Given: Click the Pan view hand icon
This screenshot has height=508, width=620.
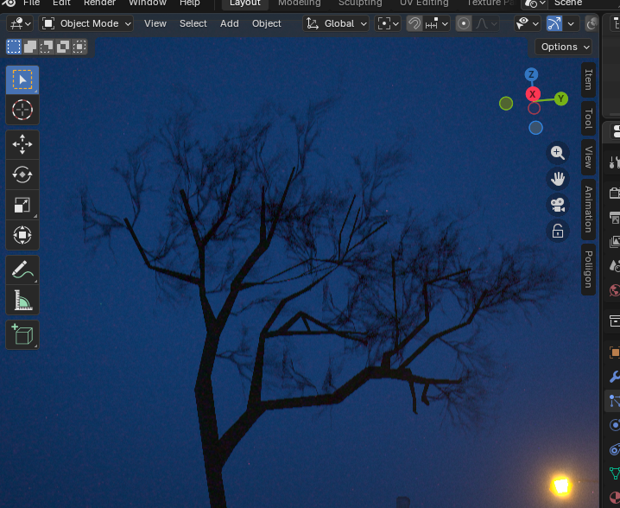Looking at the screenshot, I should (558, 179).
